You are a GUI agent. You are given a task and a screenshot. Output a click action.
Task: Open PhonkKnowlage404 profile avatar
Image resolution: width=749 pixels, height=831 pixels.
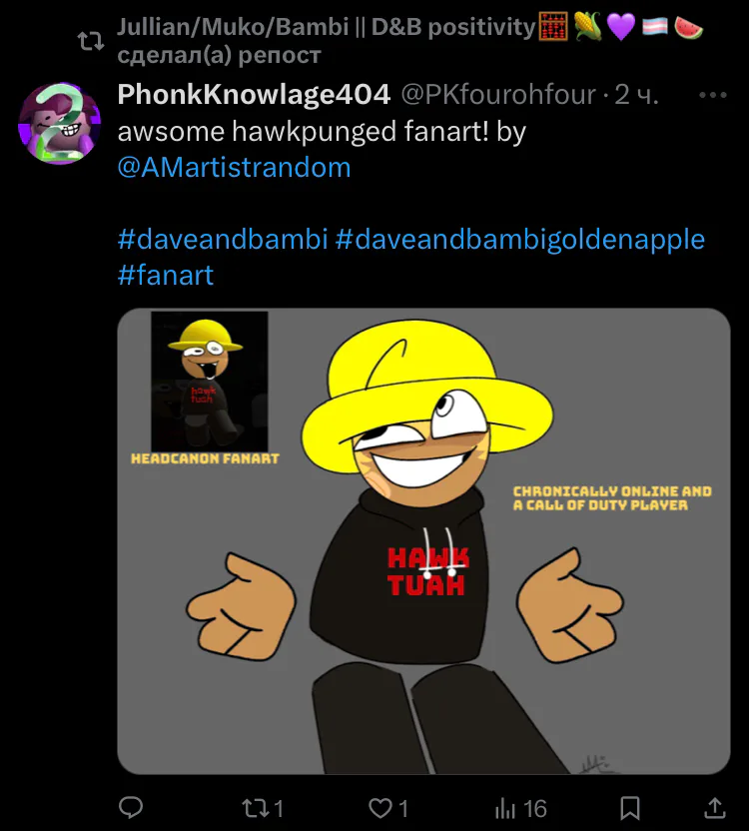pyautogui.click(x=59, y=124)
